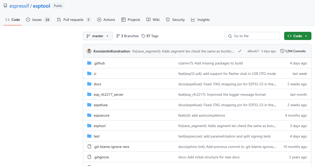Open docs(espefuse) commit message in docs row
This screenshot has height=166, width=315.
(x=227, y=84)
